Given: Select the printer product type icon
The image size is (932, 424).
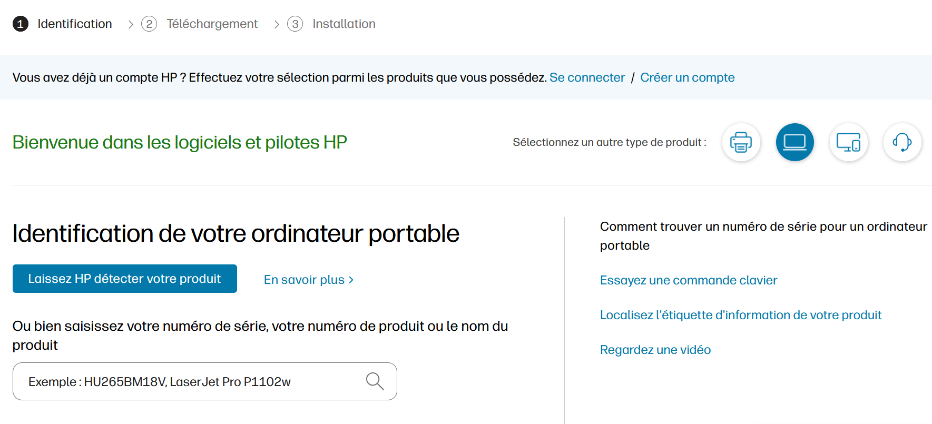Looking at the screenshot, I should pos(741,142).
